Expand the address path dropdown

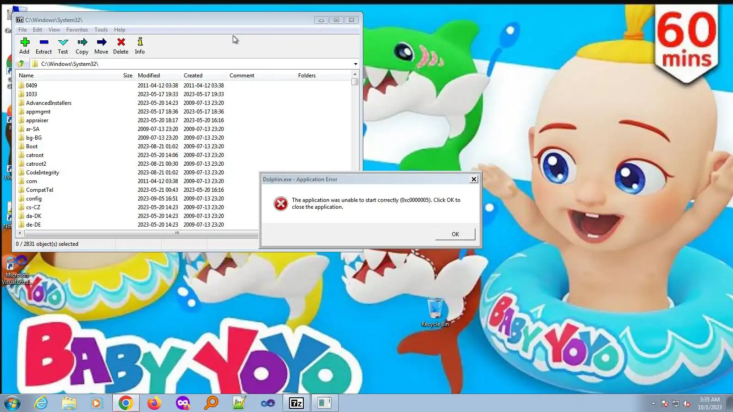click(356, 64)
